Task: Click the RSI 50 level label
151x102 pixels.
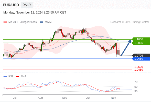Action: (136, 87)
